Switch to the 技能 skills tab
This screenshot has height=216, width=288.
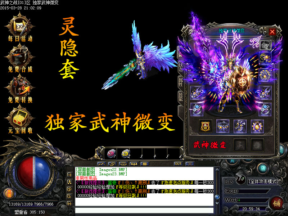coord(181,96)
